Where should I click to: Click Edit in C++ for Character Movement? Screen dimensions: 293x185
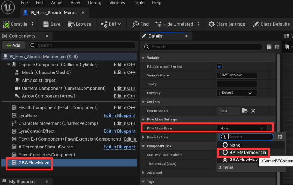click(125, 123)
